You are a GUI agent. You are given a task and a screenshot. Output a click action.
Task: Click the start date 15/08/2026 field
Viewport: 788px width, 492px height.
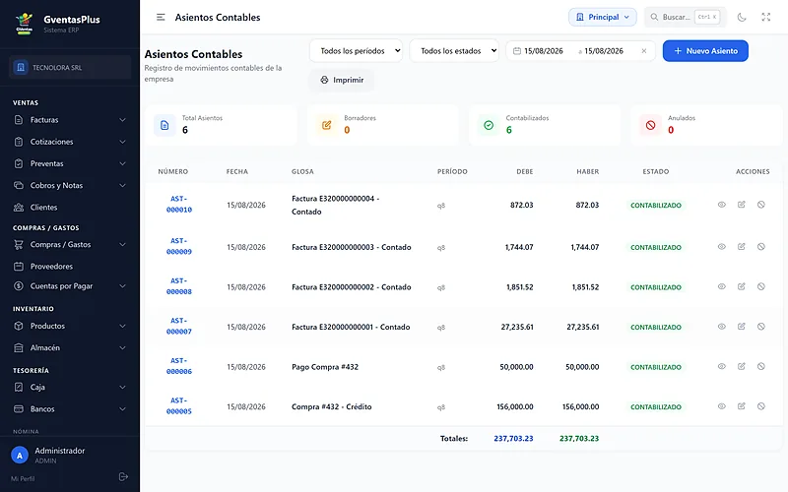(x=544, y=51)
